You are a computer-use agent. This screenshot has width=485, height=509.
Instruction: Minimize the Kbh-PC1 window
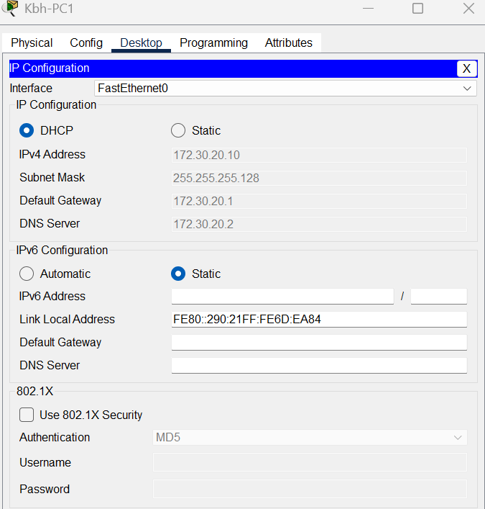(x=368, y=9)
